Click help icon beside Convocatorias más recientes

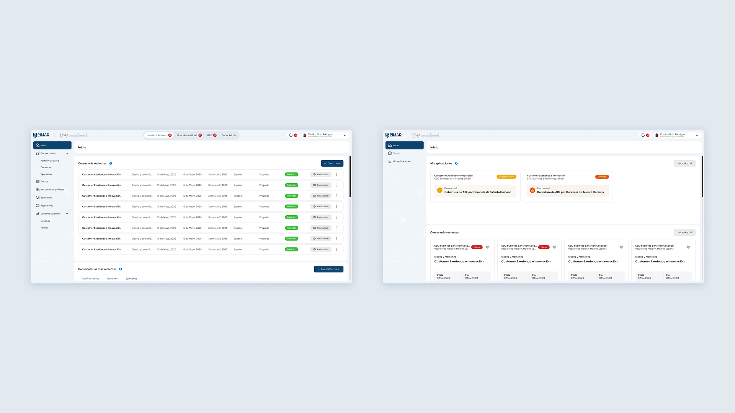pyautogui.click(x=121, y=269)
